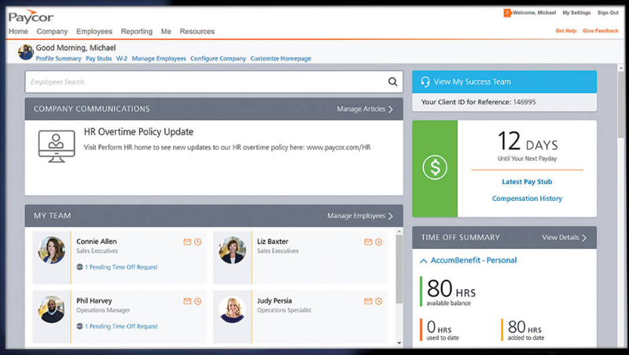Open Manage Articles chevron link
Image resolution: width=629 pixels, height=355 pixels.
(365, 109)
